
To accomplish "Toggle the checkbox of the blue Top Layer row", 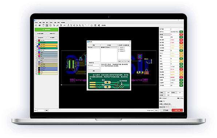I will pyautogui.click(x=38, y=44).
